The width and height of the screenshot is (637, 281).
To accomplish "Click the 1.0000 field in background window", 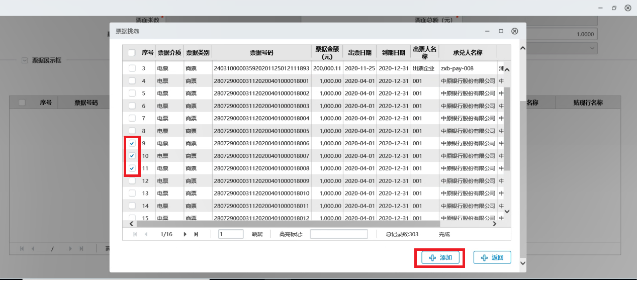I will tap(530, 35).
